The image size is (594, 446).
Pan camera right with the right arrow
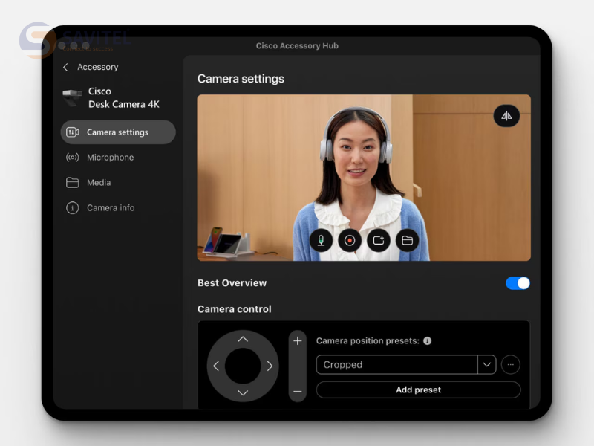[x=270, y=366]
